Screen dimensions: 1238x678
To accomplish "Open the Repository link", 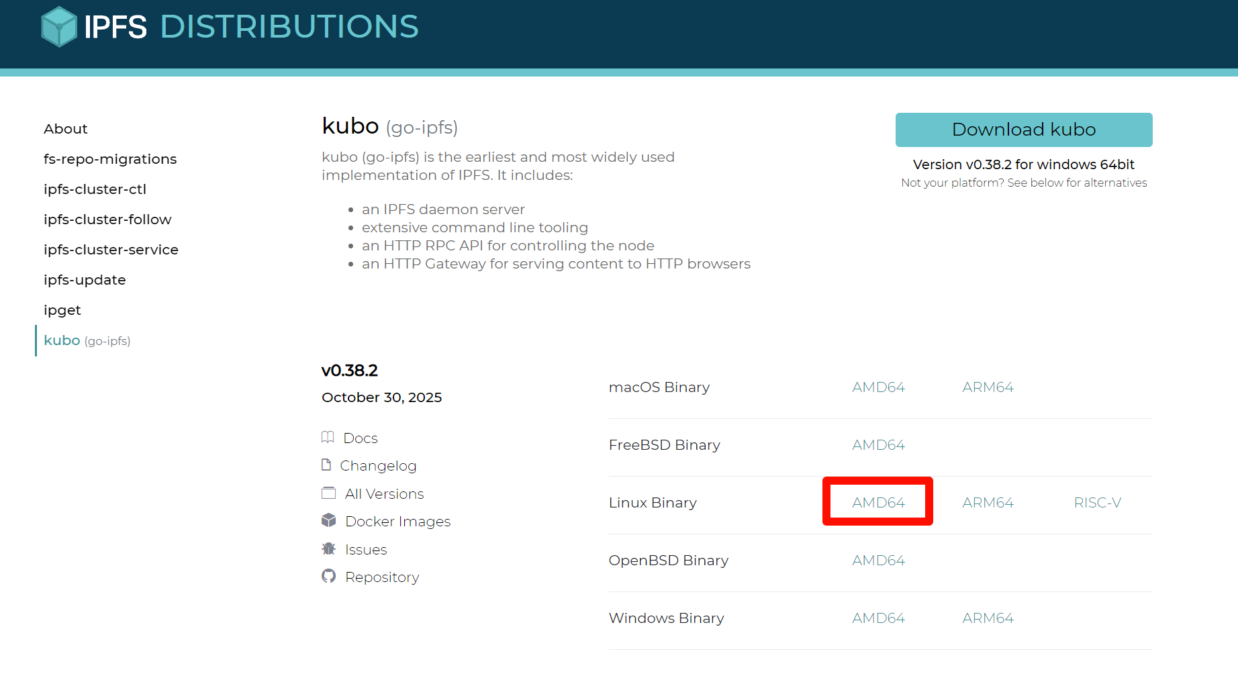I will coord(382,577).
